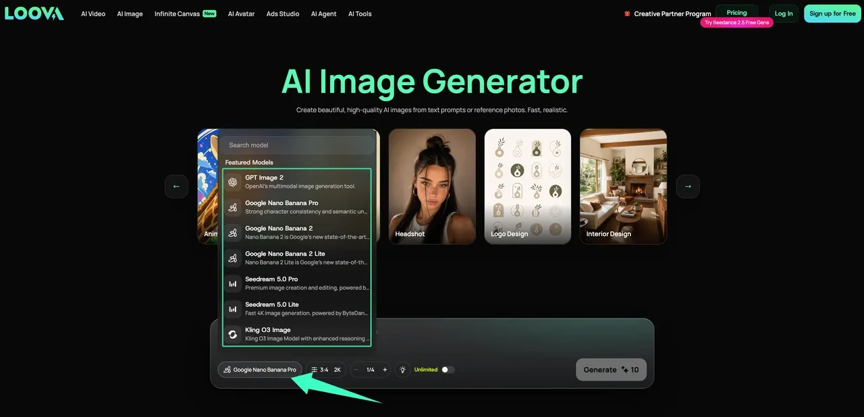The height and width of the screenshot is (417, 864).
Task: Open the 3:4 2K aspect ratio settings
Action: point(326,370)
